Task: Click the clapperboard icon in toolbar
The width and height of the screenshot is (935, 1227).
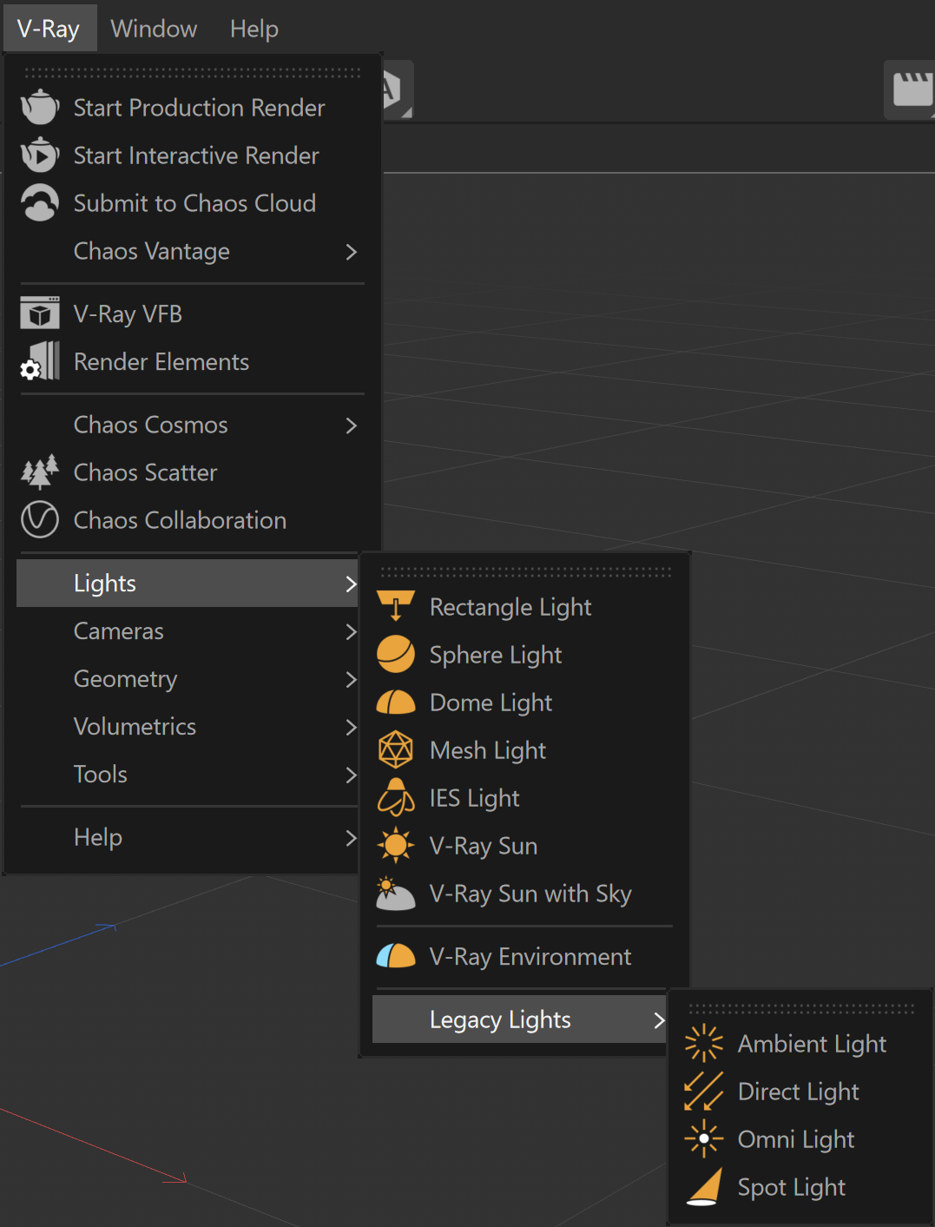Action: point(913,89)
